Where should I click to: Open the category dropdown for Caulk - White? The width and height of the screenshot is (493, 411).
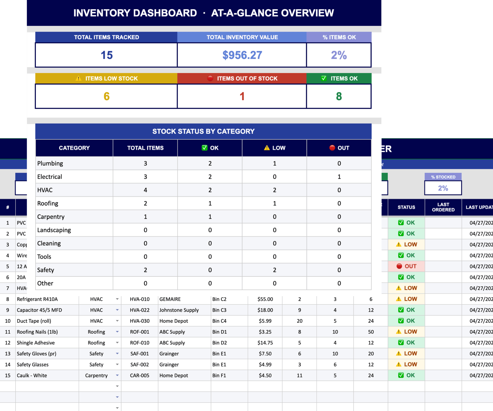(117, 375)
